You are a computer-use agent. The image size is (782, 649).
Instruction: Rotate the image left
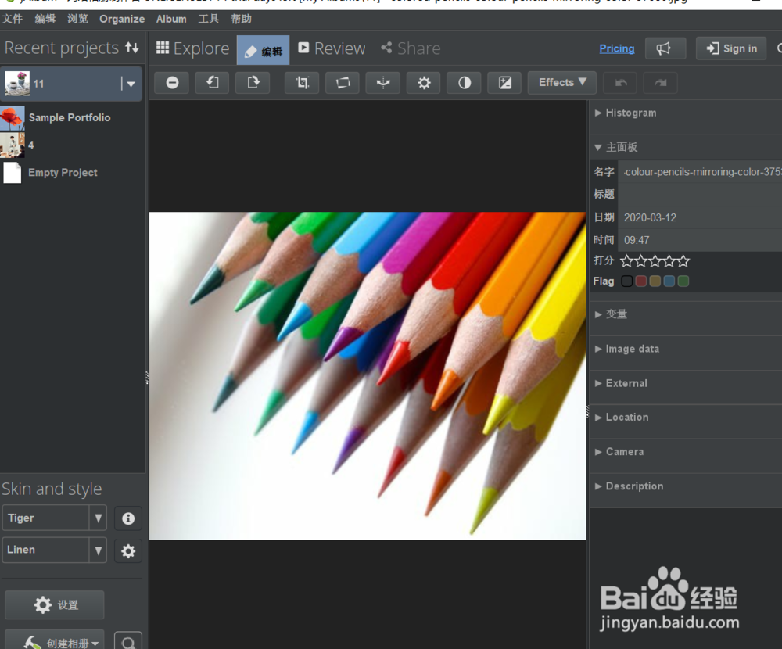[213, 83]
